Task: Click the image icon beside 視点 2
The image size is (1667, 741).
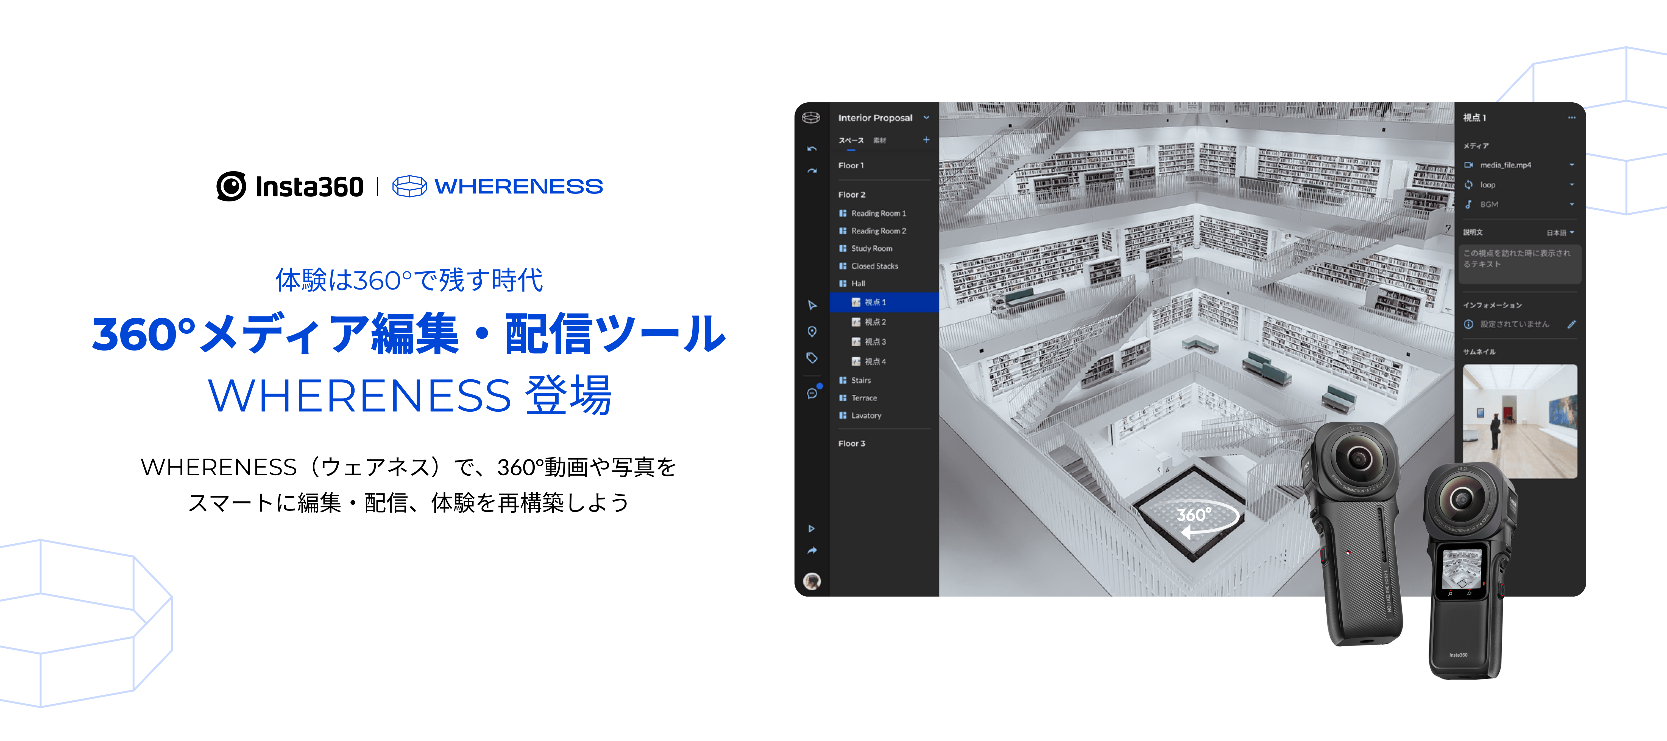Action: click(855, 322)
